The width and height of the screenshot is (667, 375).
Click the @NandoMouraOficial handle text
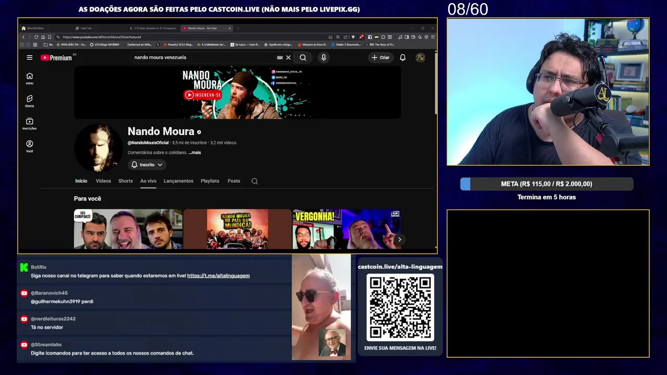(x=148, y=143)
